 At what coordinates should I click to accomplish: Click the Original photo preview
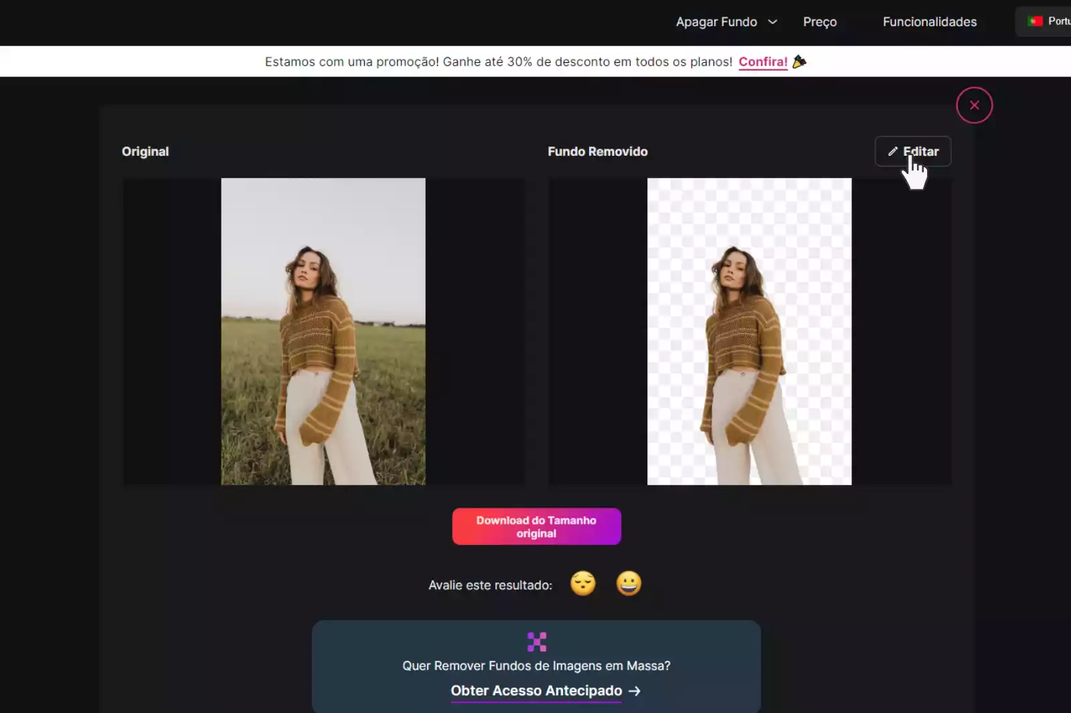[323, 331]
